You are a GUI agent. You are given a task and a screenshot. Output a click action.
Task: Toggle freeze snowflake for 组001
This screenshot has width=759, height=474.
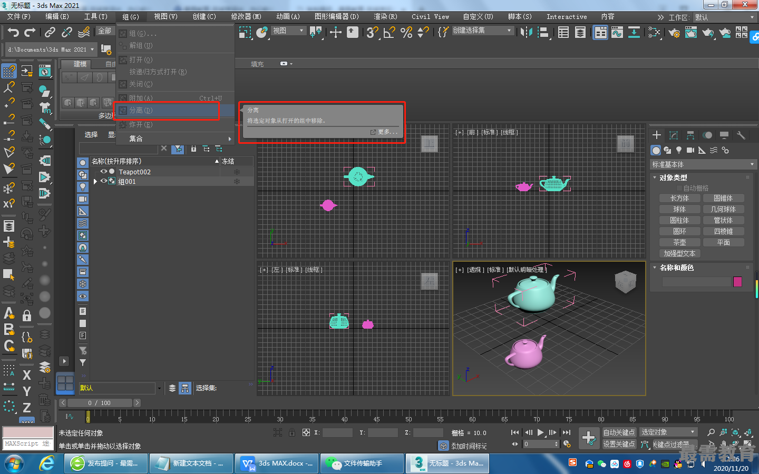(x=237, y=181)
